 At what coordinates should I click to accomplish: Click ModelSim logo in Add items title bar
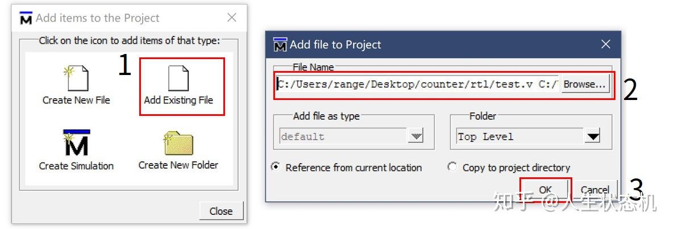(x=26, y=18)
